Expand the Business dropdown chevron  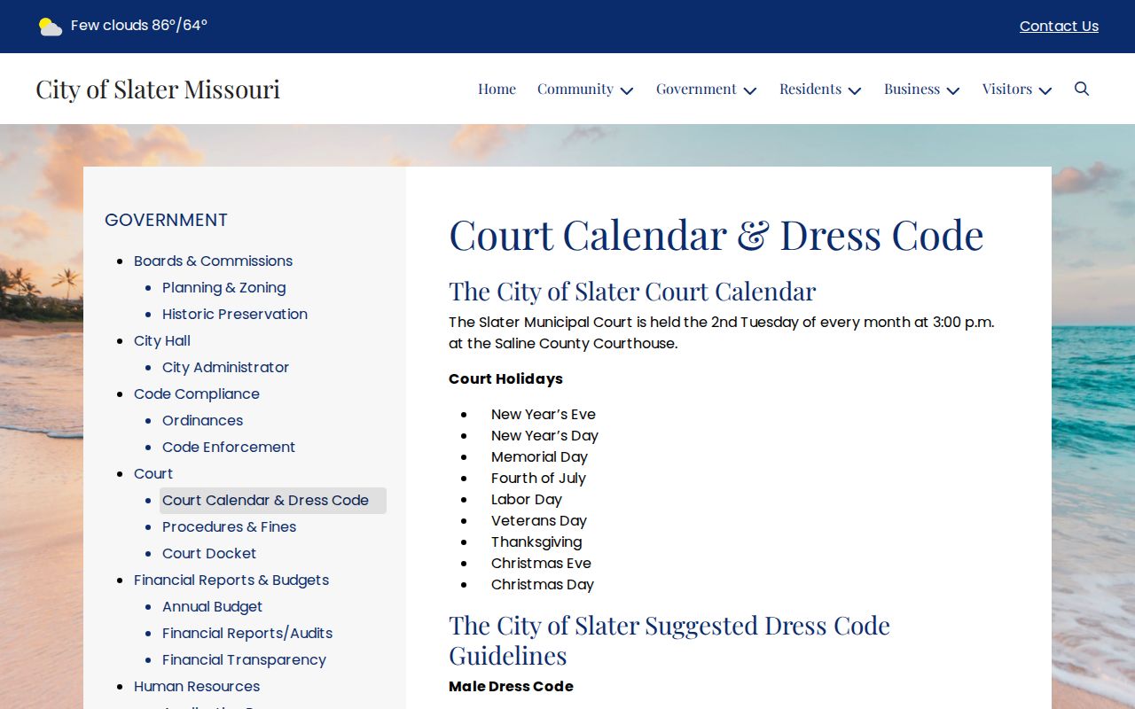point(953,90)
